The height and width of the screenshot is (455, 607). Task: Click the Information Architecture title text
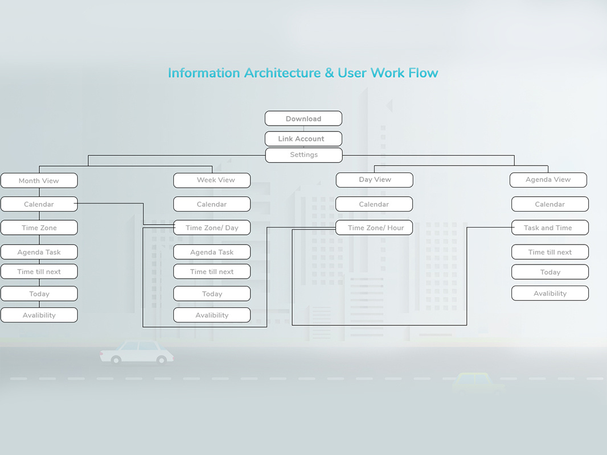(302, 73)
